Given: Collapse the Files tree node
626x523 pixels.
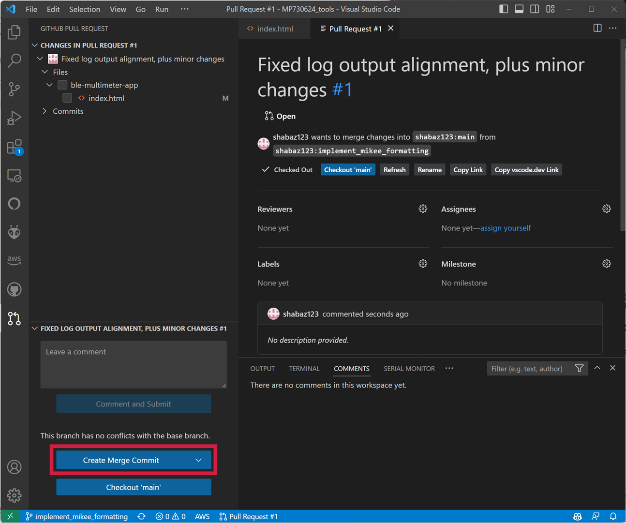Looking at the screenshot, I should click(x=45, y=72).
